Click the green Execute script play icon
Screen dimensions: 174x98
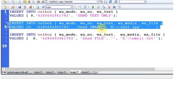[93, 7]
